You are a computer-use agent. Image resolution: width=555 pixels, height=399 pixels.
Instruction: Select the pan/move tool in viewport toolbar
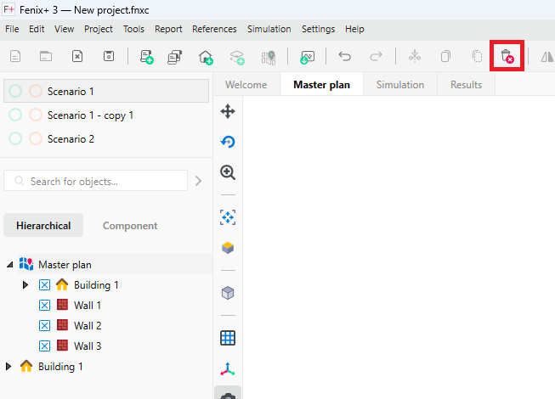click(x=228, y=111)
